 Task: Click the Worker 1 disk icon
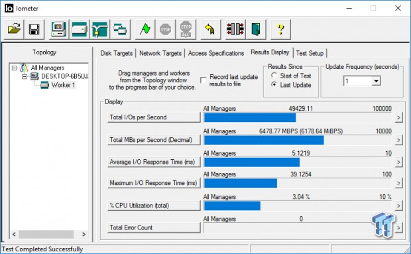click(x=44, y=85)
